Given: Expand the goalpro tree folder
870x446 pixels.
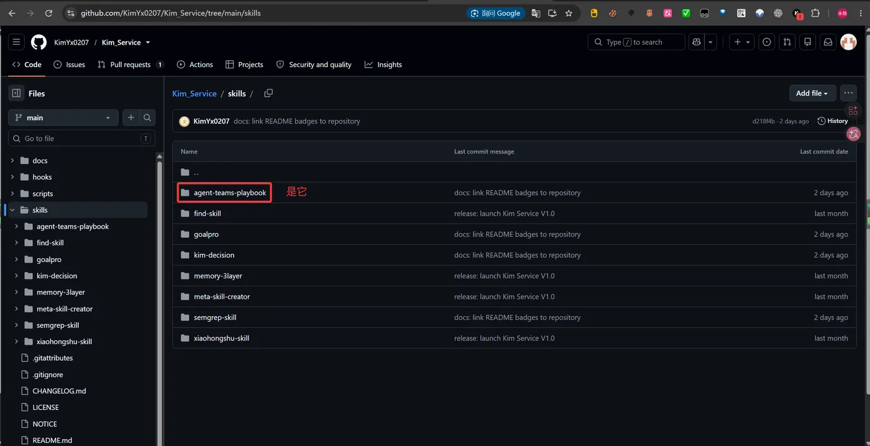Looking at the screenshot, I should [x=17, y=259].
